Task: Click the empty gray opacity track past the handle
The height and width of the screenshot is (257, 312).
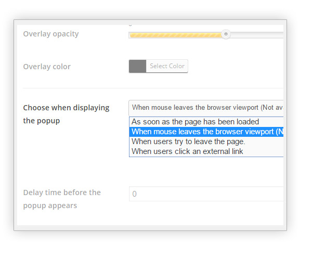Action: pos(257,35)
